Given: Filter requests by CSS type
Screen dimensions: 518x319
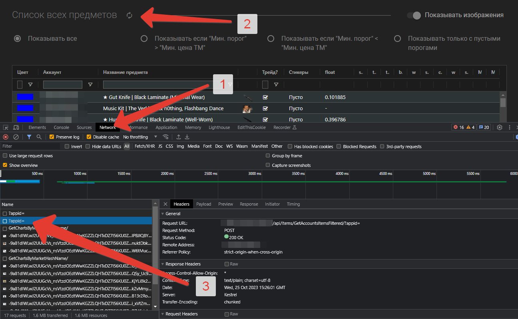Looking at the screenshot, I should 169,147.
